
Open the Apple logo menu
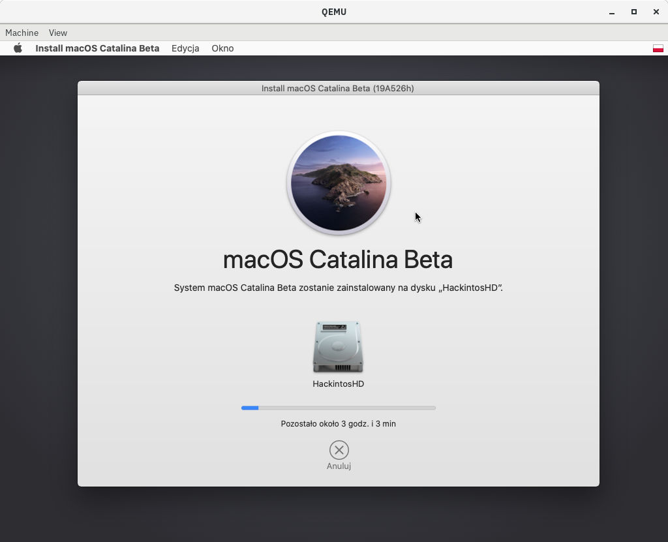pos(18,48)
